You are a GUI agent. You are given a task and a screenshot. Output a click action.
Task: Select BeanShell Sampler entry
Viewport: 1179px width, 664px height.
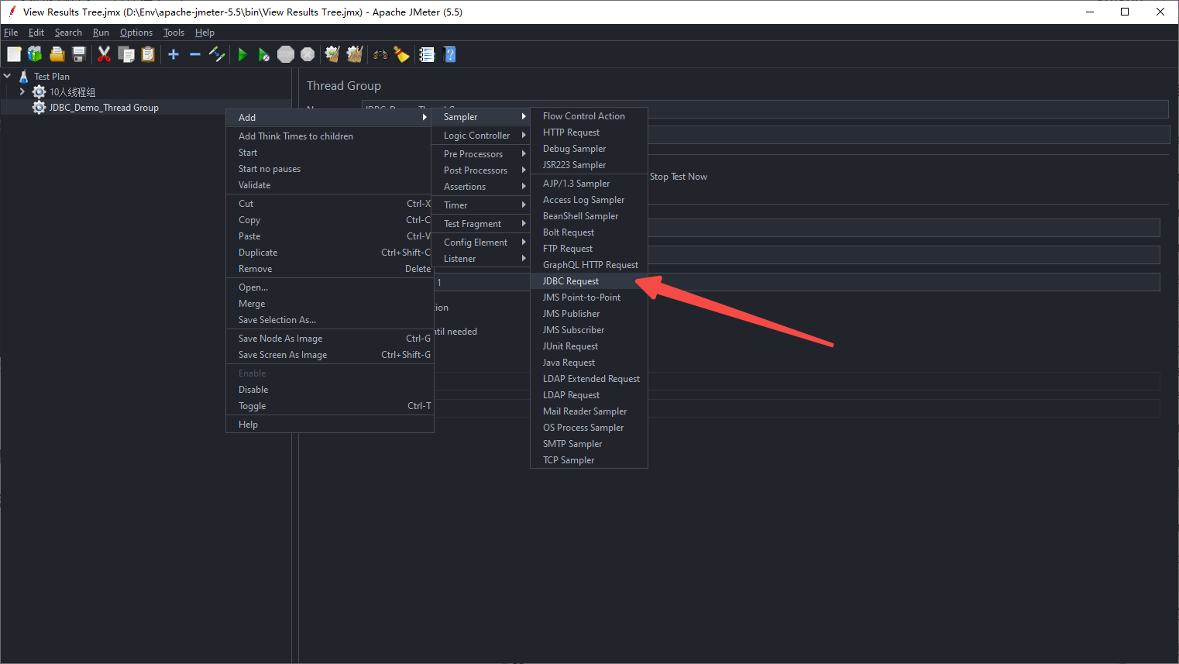tap(589, 215)
